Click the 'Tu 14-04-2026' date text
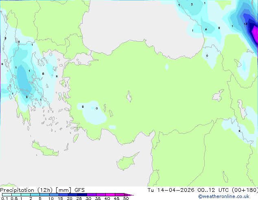Viewport: 258px width, 200px height. coord(171,190)
